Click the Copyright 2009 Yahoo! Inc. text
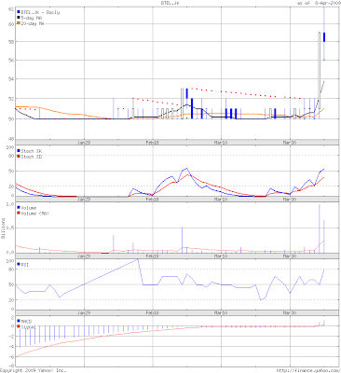Viewport: 341px width, 373px height. pos(34,370)
